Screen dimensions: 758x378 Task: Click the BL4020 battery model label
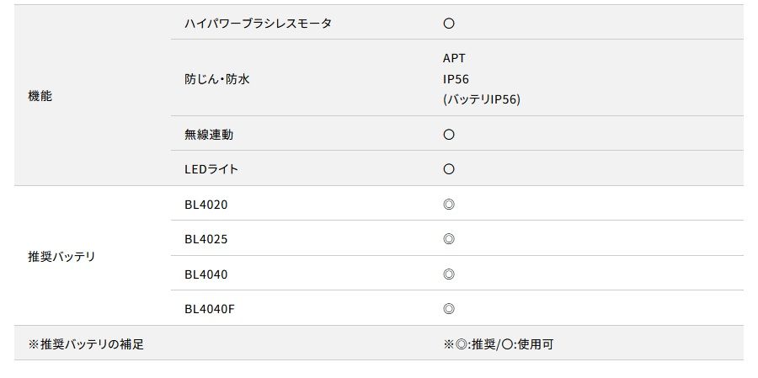206,205
